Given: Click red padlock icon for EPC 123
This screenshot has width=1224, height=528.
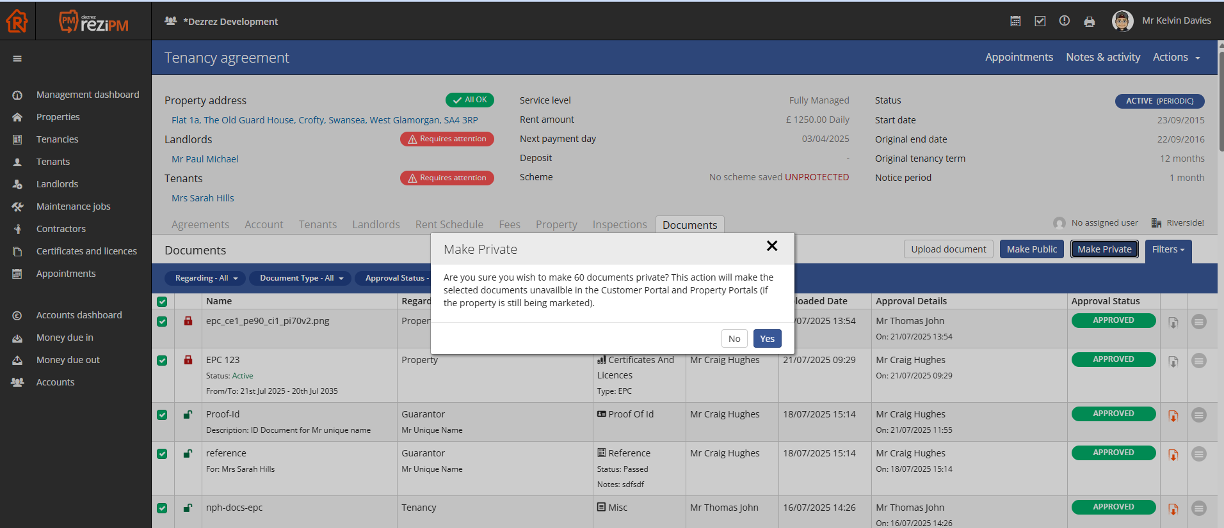Looking at the screenshot, I should 188,360.
